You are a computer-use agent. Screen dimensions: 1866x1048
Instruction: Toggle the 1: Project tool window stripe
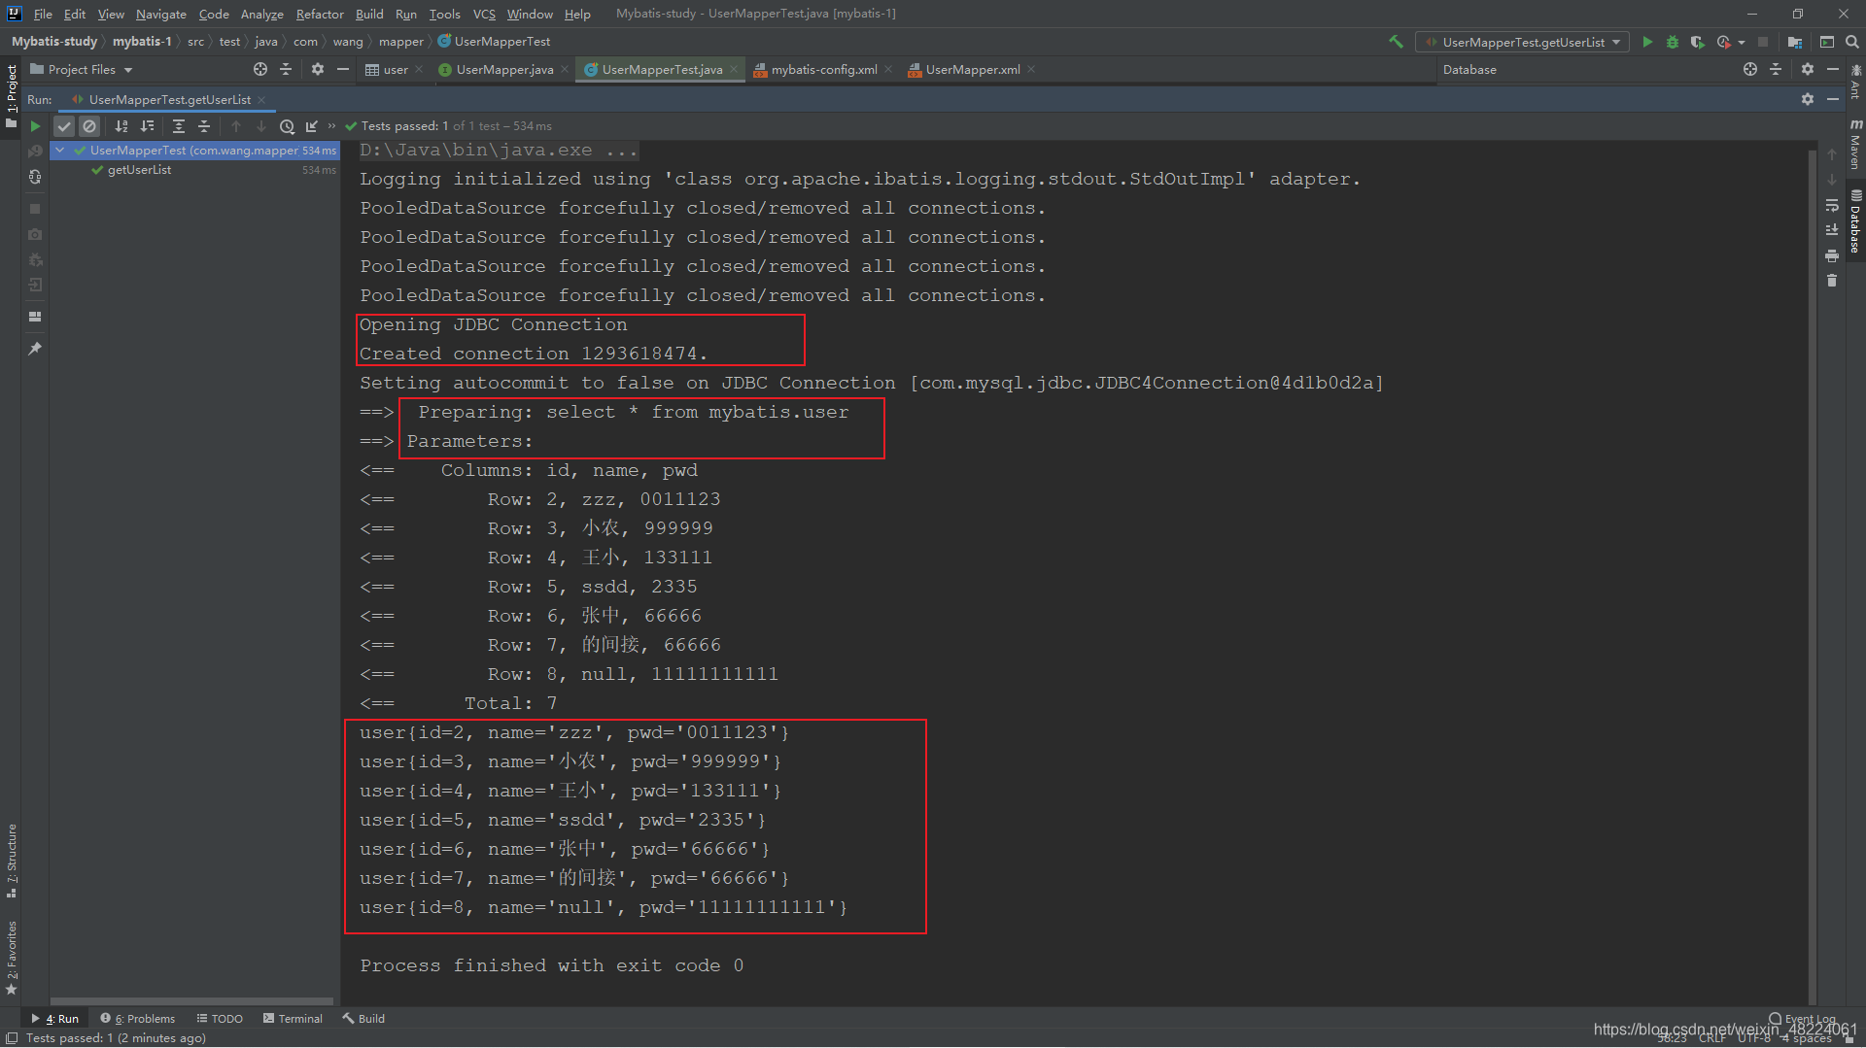click(12, 94)
